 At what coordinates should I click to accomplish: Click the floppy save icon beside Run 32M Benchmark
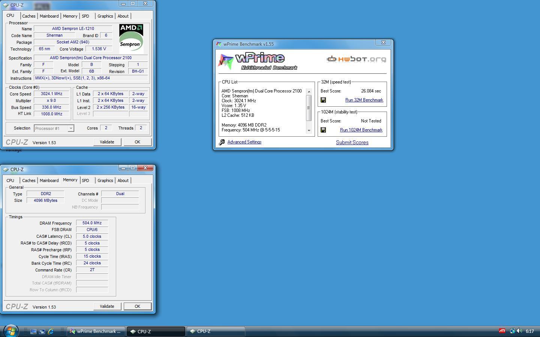(x=323, y=100)
